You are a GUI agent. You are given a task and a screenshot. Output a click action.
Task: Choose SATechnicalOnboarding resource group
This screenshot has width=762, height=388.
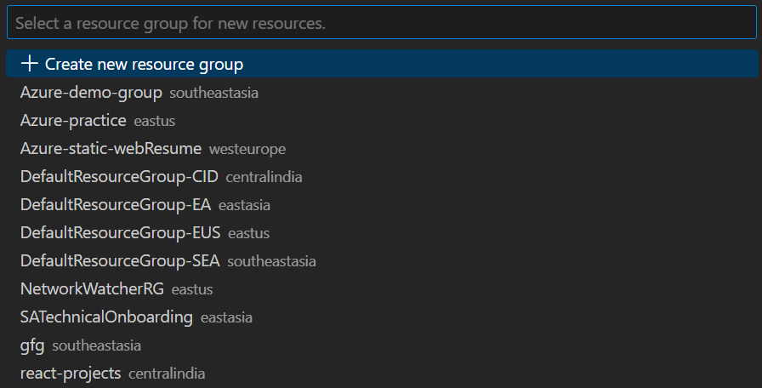(106, 317)
